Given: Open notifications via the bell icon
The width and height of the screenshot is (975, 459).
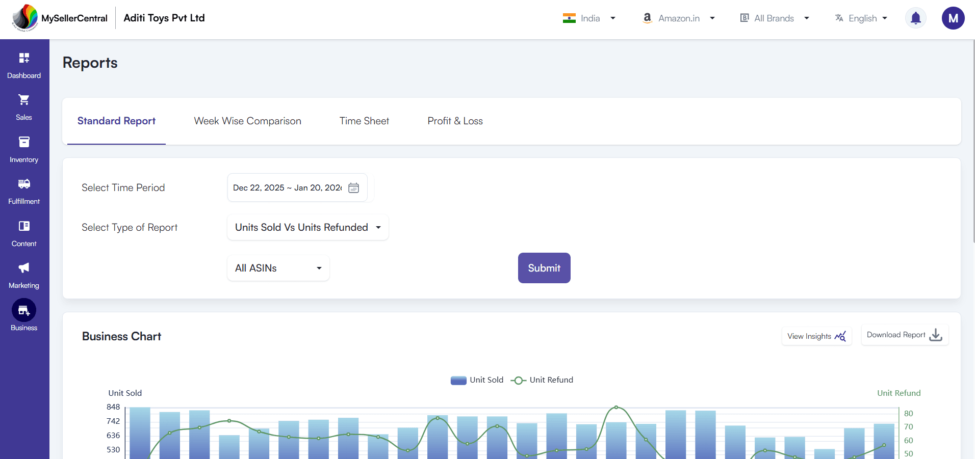Looking at the screenshot, I should pos(915,18).
